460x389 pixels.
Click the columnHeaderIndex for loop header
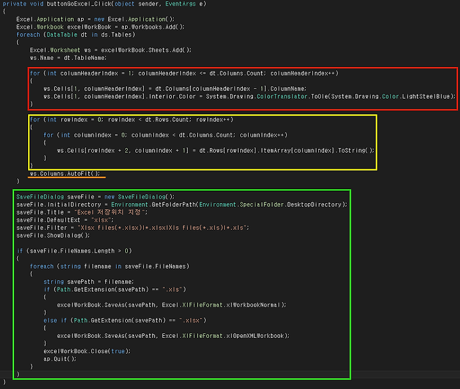click(184, 73)
